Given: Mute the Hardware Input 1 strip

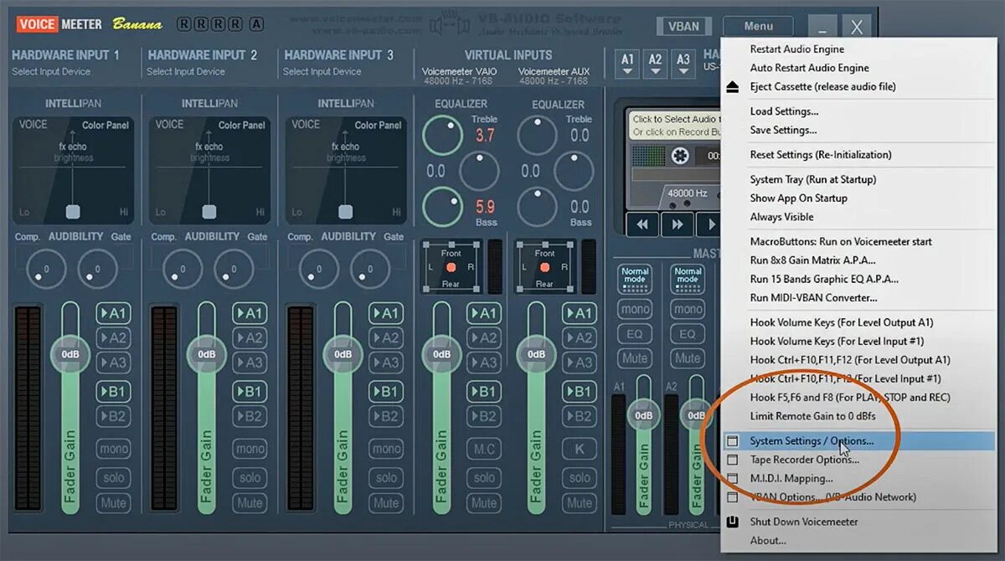Looking at the screenshot, I should pyautogui.click(x=113, y=503).
